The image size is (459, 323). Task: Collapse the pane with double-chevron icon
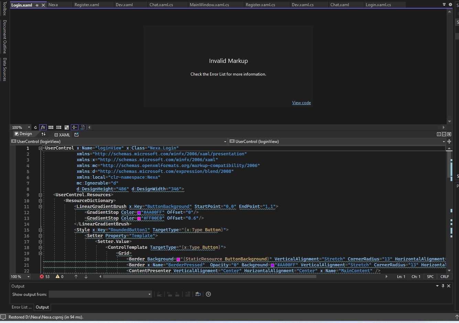pyautogui.click(x=449, y=134)
